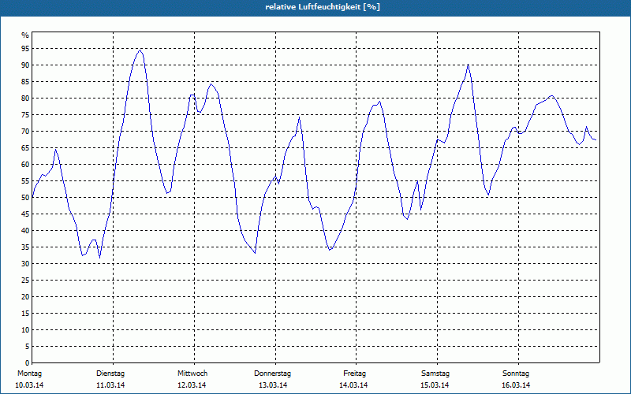
Task: Click the Tuesday humidity peak near 95%
Action: [x=140, y=50]
